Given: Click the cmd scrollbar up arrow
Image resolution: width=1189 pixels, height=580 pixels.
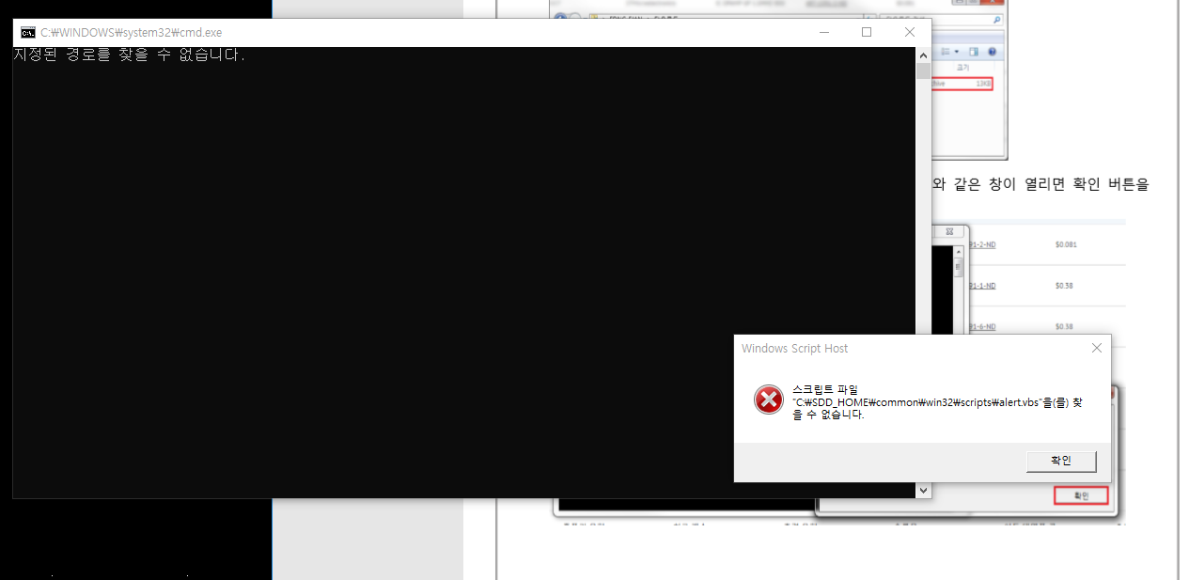Looking at the screenshot, I should pyautogui.click(x=923, y=55).
